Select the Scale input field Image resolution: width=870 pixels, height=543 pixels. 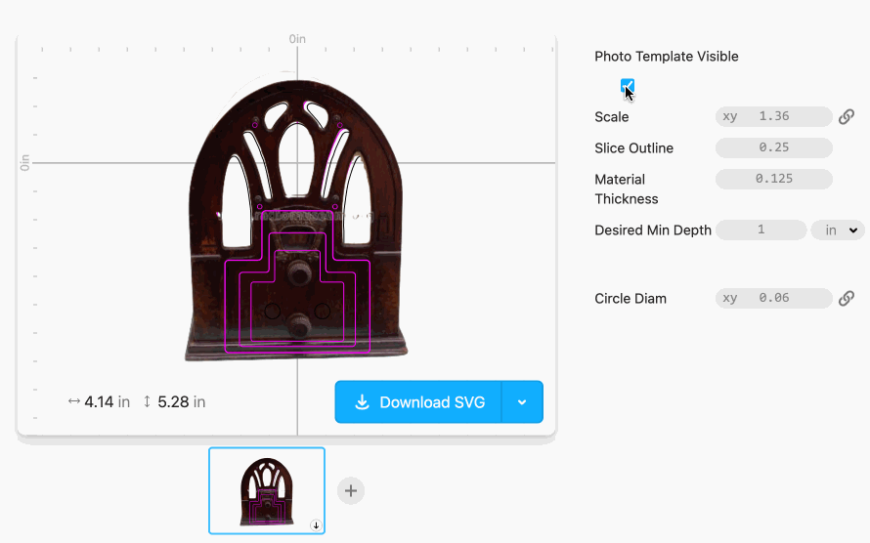(773, 116)
